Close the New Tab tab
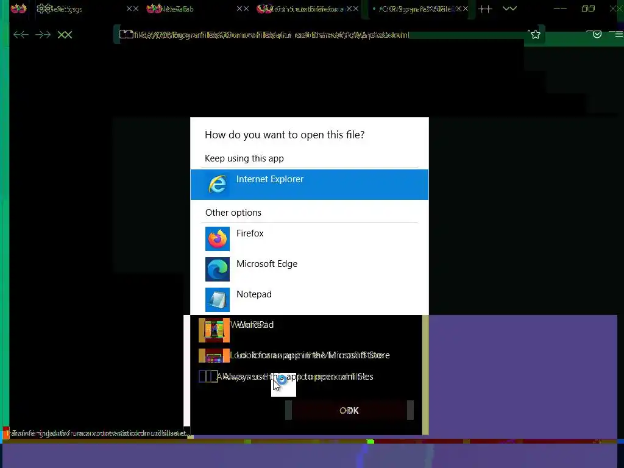Viewport: 624px width, 468px height. tap(243, 9)
